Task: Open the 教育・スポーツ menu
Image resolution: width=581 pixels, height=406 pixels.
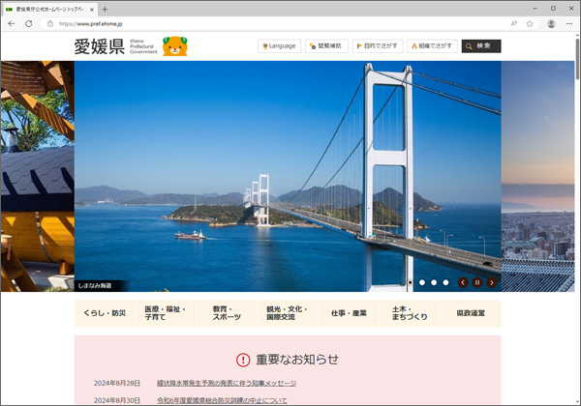Action: 227,313
